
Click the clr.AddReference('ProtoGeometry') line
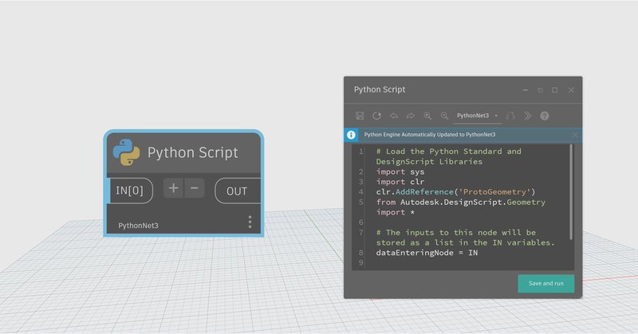[x=455, y=191]
